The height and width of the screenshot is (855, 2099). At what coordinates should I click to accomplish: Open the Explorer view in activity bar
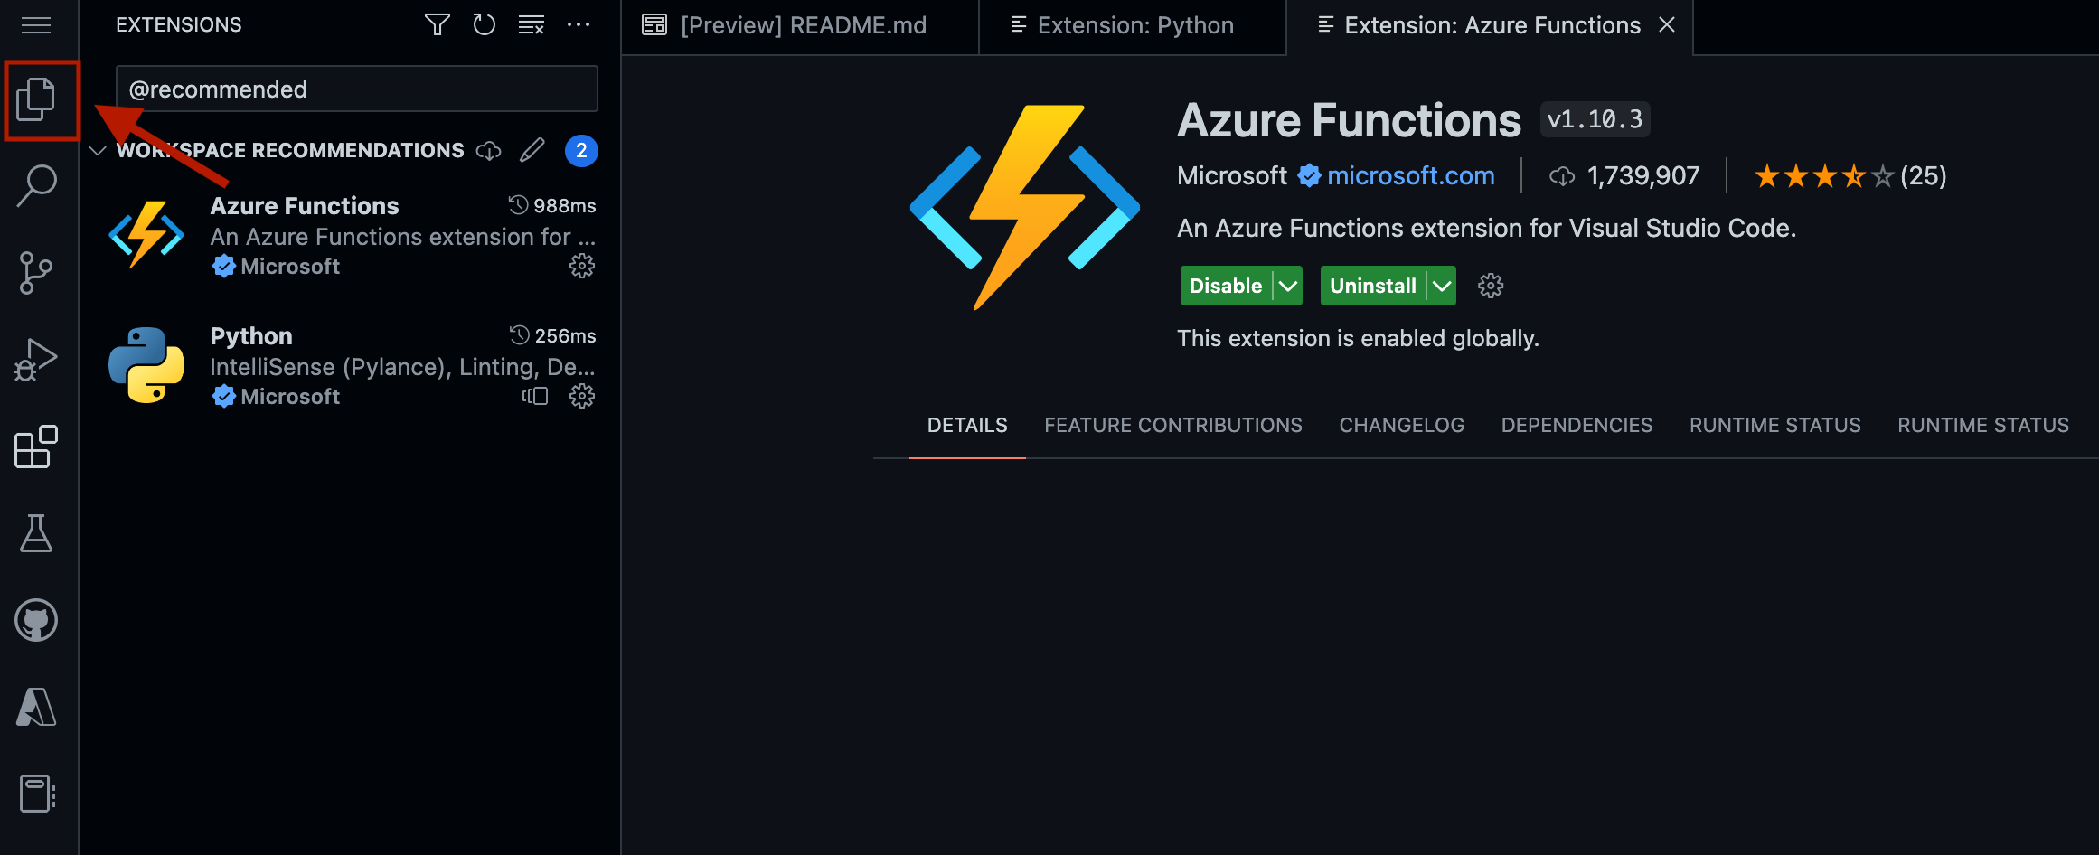click(36, 99)
